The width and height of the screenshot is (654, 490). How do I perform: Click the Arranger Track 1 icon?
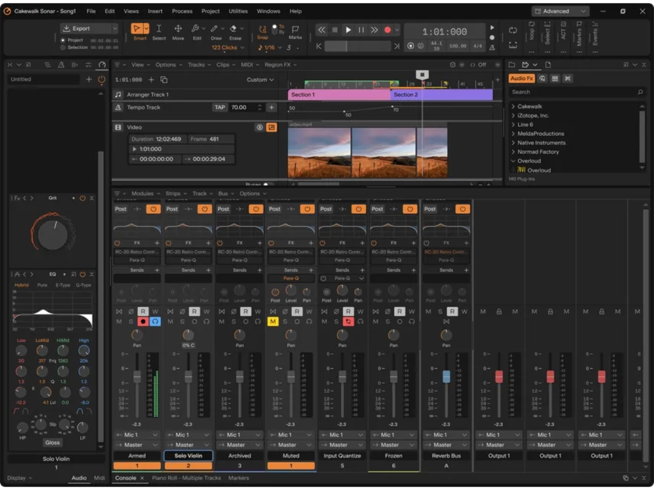coord(118,95)
